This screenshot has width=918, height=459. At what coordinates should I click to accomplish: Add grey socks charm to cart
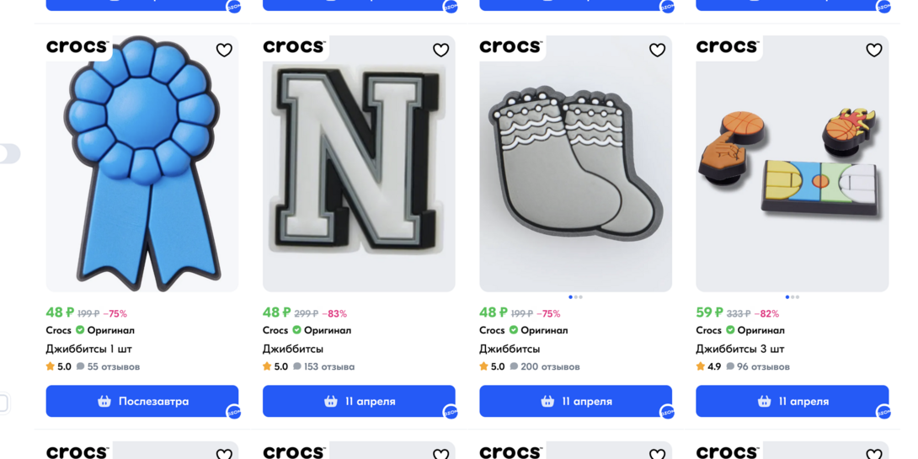coord(575,401)
